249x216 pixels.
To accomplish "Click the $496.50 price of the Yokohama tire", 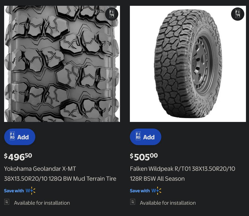I will (18, 157).
